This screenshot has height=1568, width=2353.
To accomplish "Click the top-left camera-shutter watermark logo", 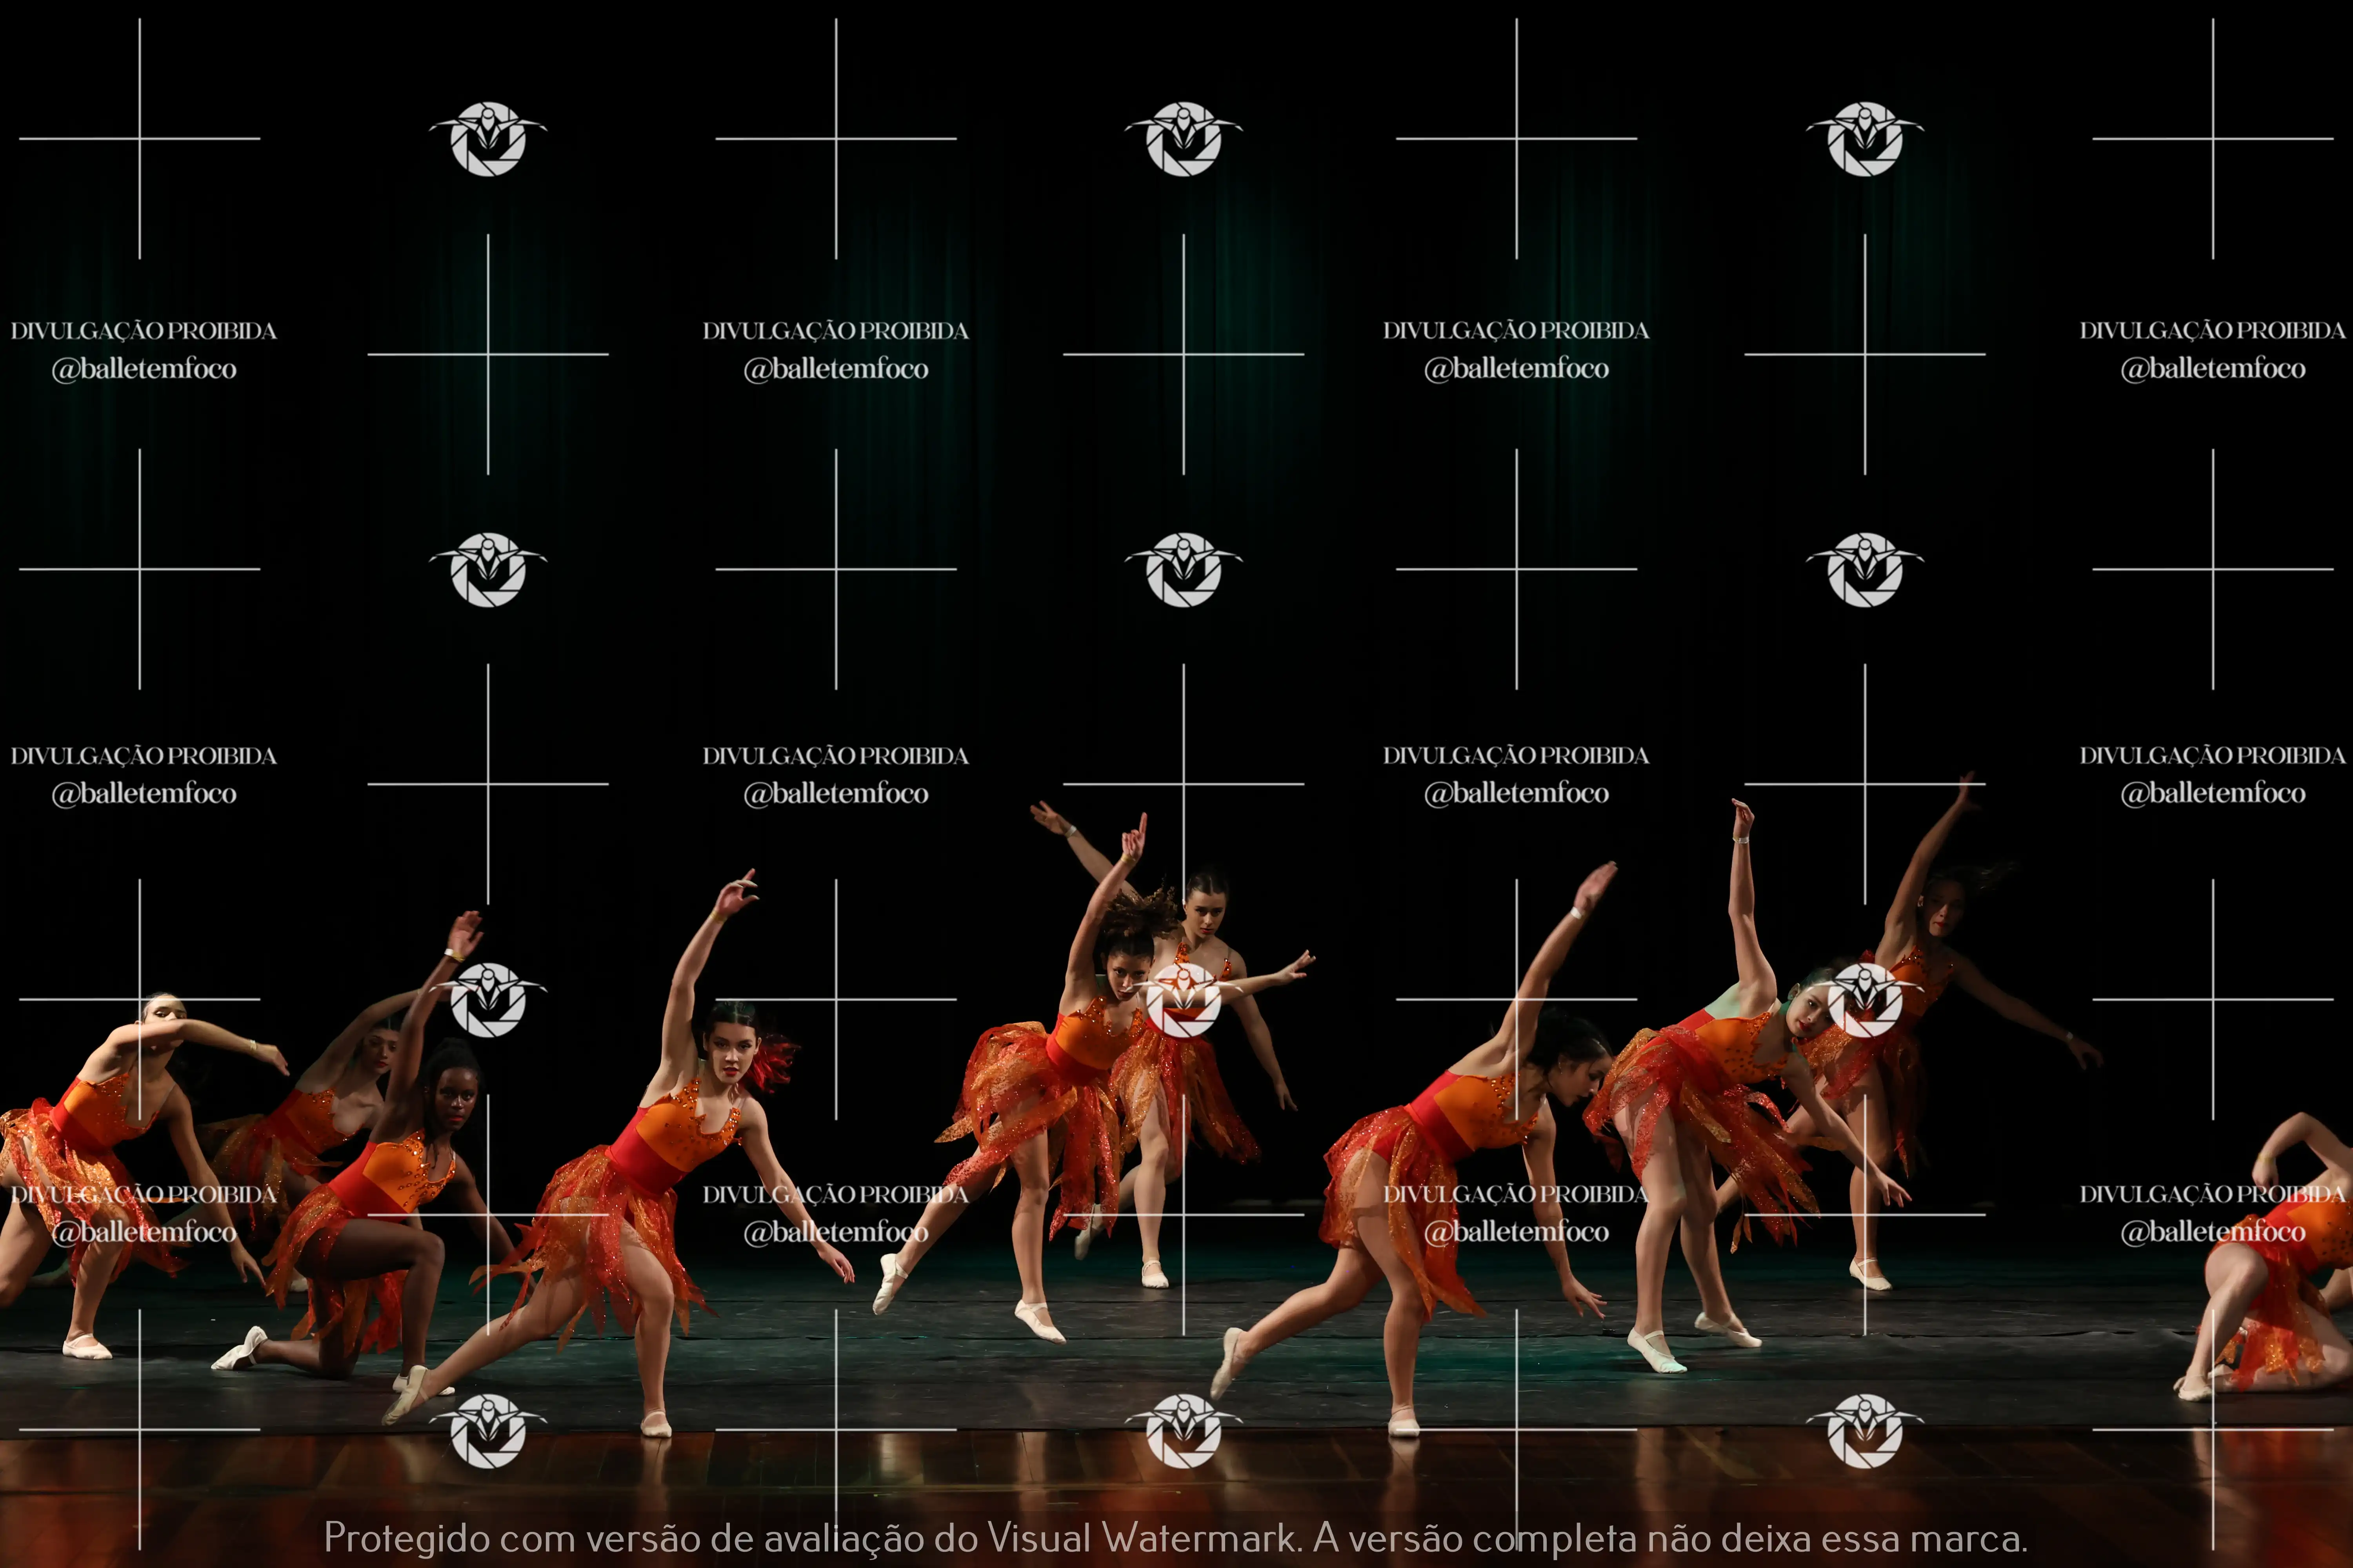I will (488, 139).
